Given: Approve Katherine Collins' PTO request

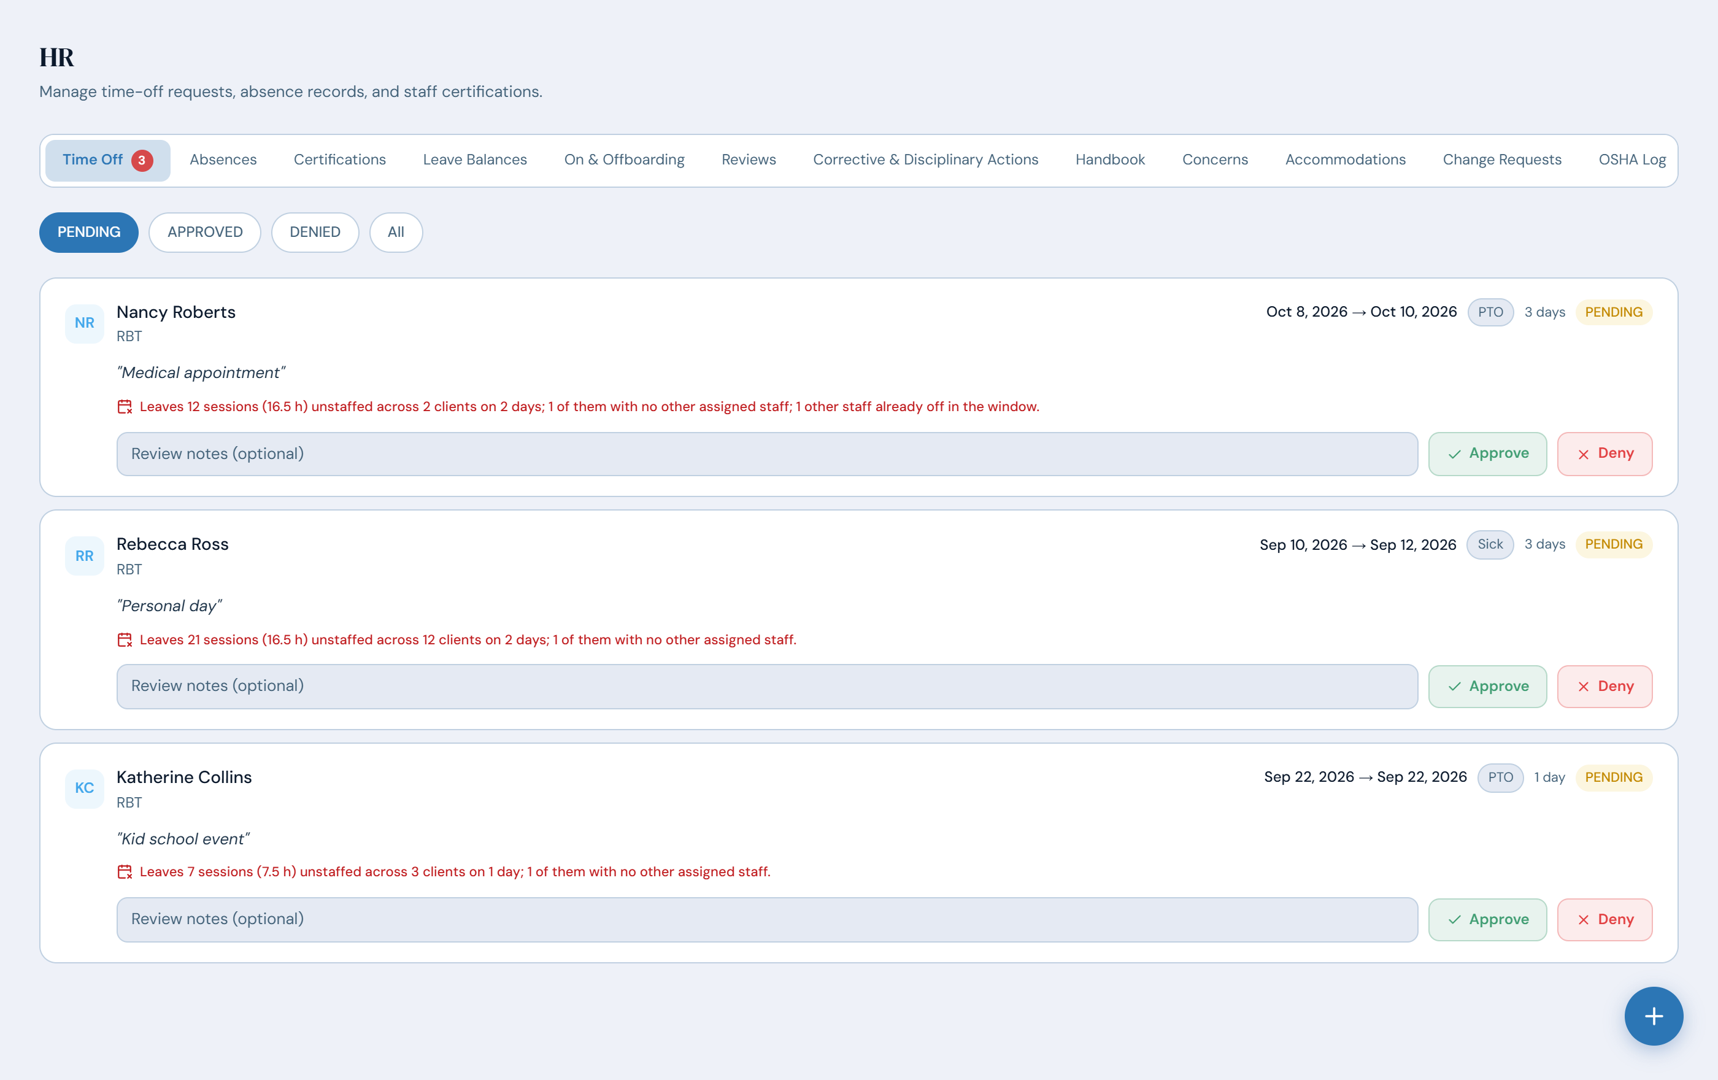Looking at the screenshot, I should tap(1487, 919).
